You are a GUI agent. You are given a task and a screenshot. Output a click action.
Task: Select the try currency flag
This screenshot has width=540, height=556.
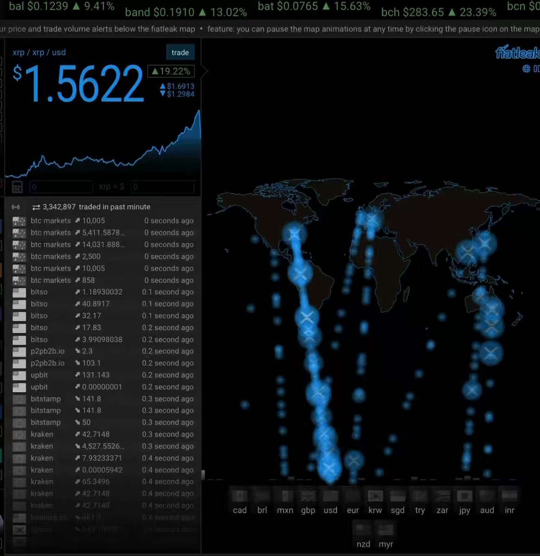pyautogui.click(x=420, y=496)
